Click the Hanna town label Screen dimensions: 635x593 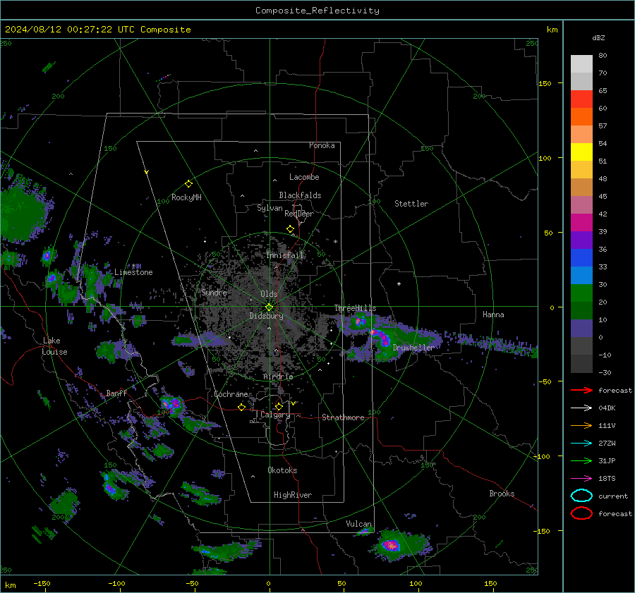[493, 314]
